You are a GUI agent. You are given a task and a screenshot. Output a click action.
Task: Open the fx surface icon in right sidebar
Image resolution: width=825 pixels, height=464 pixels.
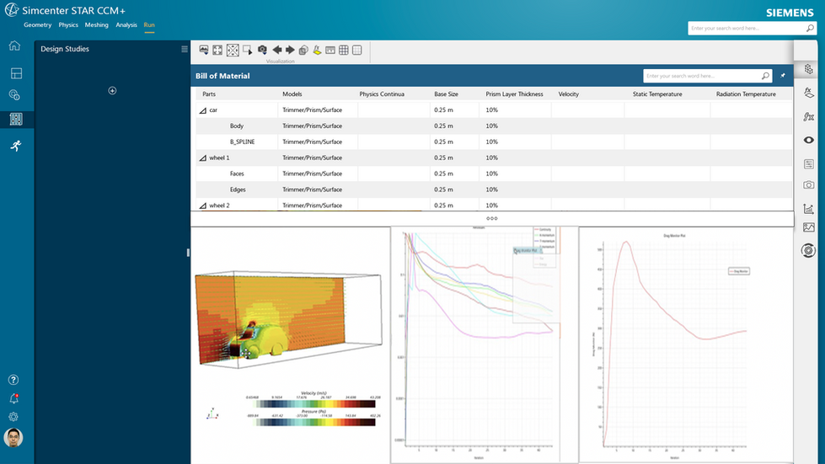809,93
